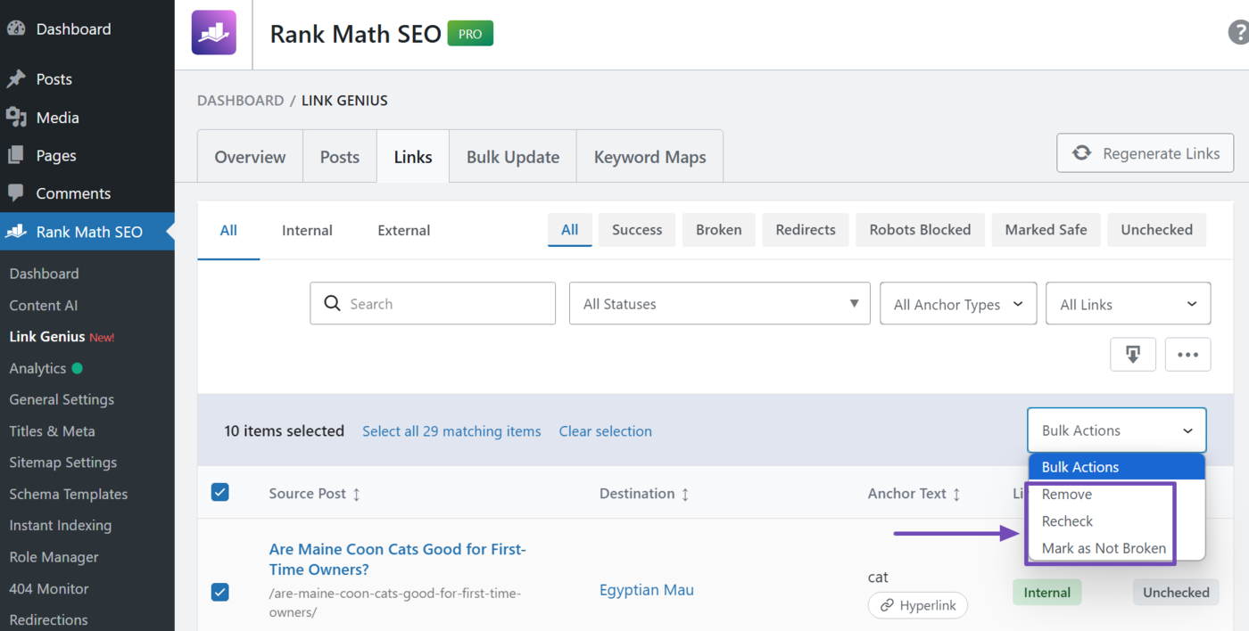Click the Hyperlink chain icon badge
This screenshot has height=631, width=1249.
click(x=918, y=605)
